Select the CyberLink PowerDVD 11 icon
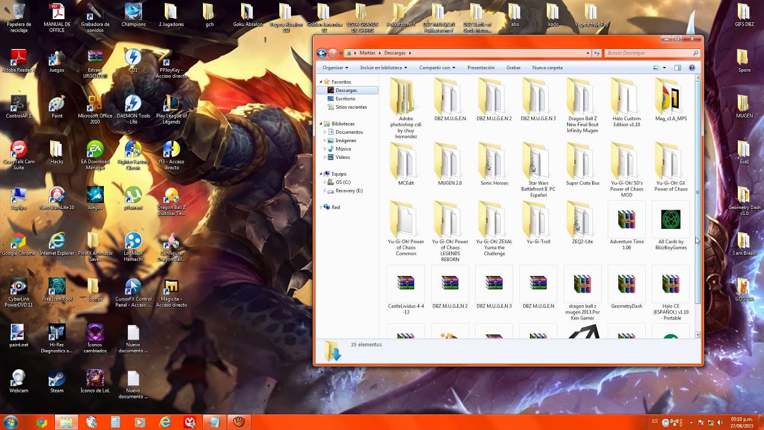This screenshot has width=764, height=430. tap(19, 293)
